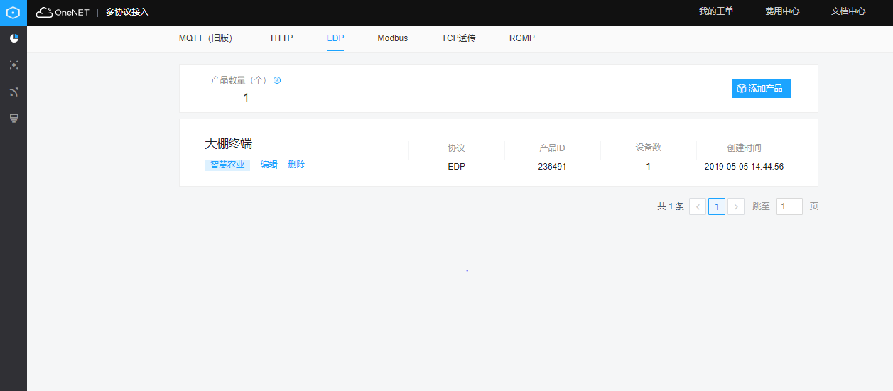Viewport: 893px width, 391px height.
Task: Select the EDP tab
Action: (x=335, y=38)
